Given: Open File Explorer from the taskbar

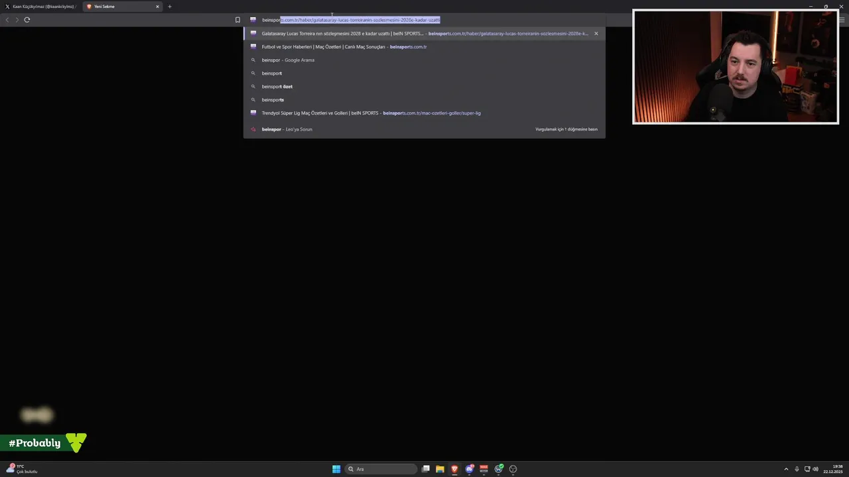Looking at the screenshot, I should (440, 469).
